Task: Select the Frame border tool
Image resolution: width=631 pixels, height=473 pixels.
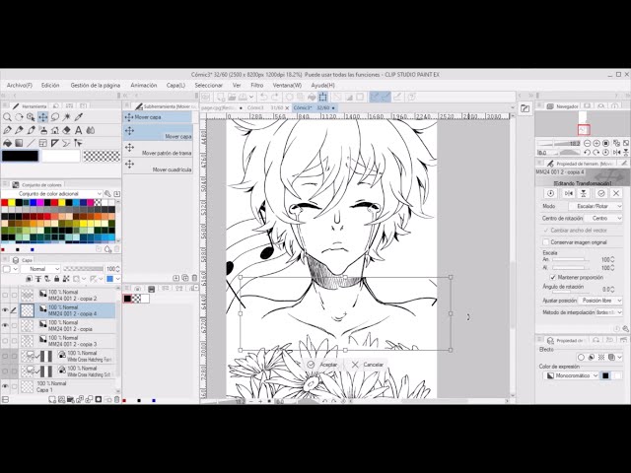Action: pyautogui.click(x=43, y=143)
